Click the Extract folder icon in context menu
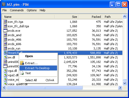Viewport: 129px width, 98px height. click(x=22, y=63)
